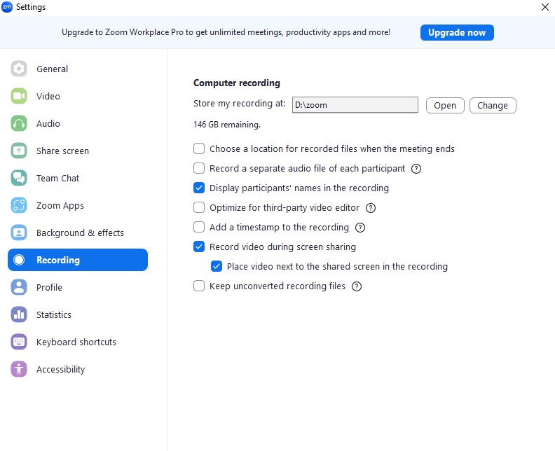Click the recording path field
555x451 pixels.
(x=355, y=105)
